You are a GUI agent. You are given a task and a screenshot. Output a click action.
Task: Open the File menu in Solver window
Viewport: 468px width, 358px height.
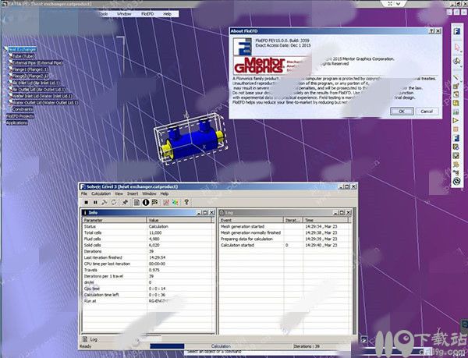click(84, 193)
